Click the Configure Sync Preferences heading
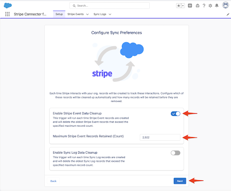The height and width of the screenshot is (191, 231). pos(116,33)
